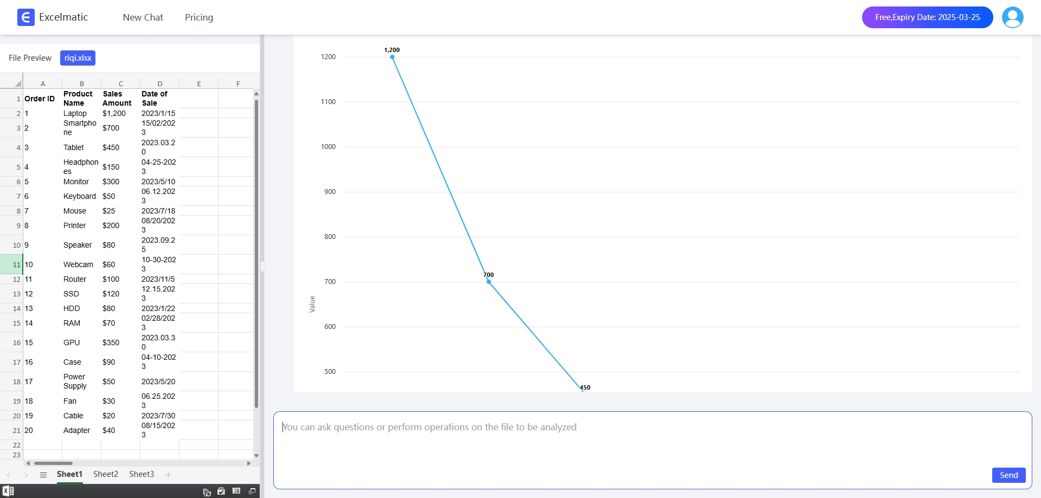Screen dimensions: 1041x498
Task: Click the 'Date of Sale' header cell
Action: pos(160,99)
